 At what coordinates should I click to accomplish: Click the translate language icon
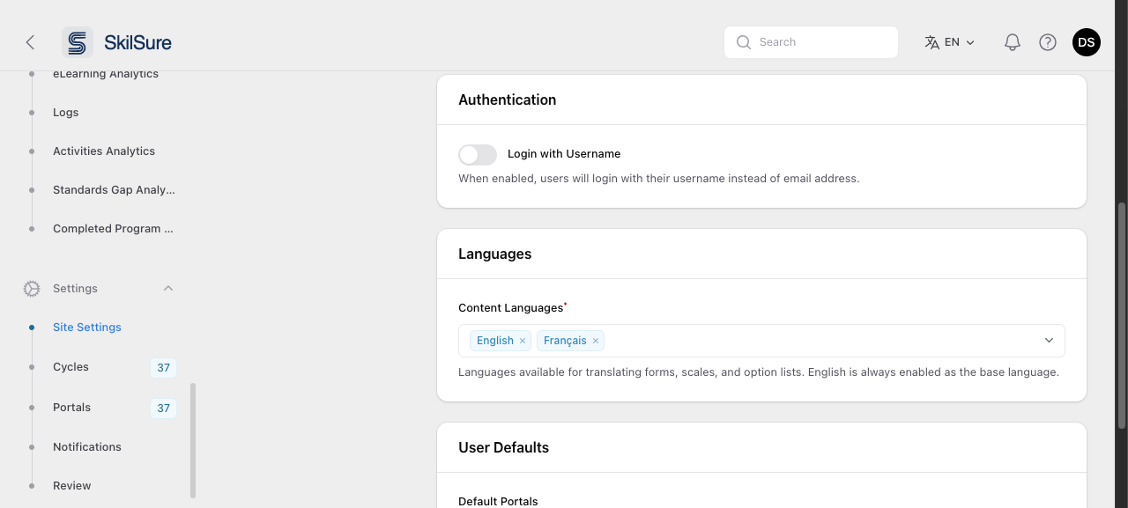[x=931, y=42]
